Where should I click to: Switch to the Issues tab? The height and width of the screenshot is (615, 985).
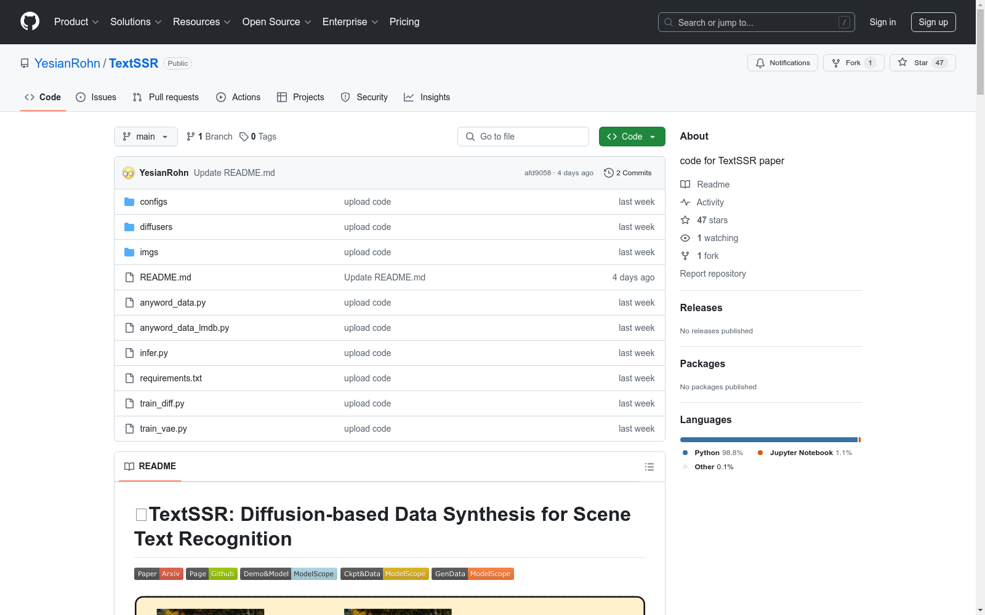click(96, 97)
